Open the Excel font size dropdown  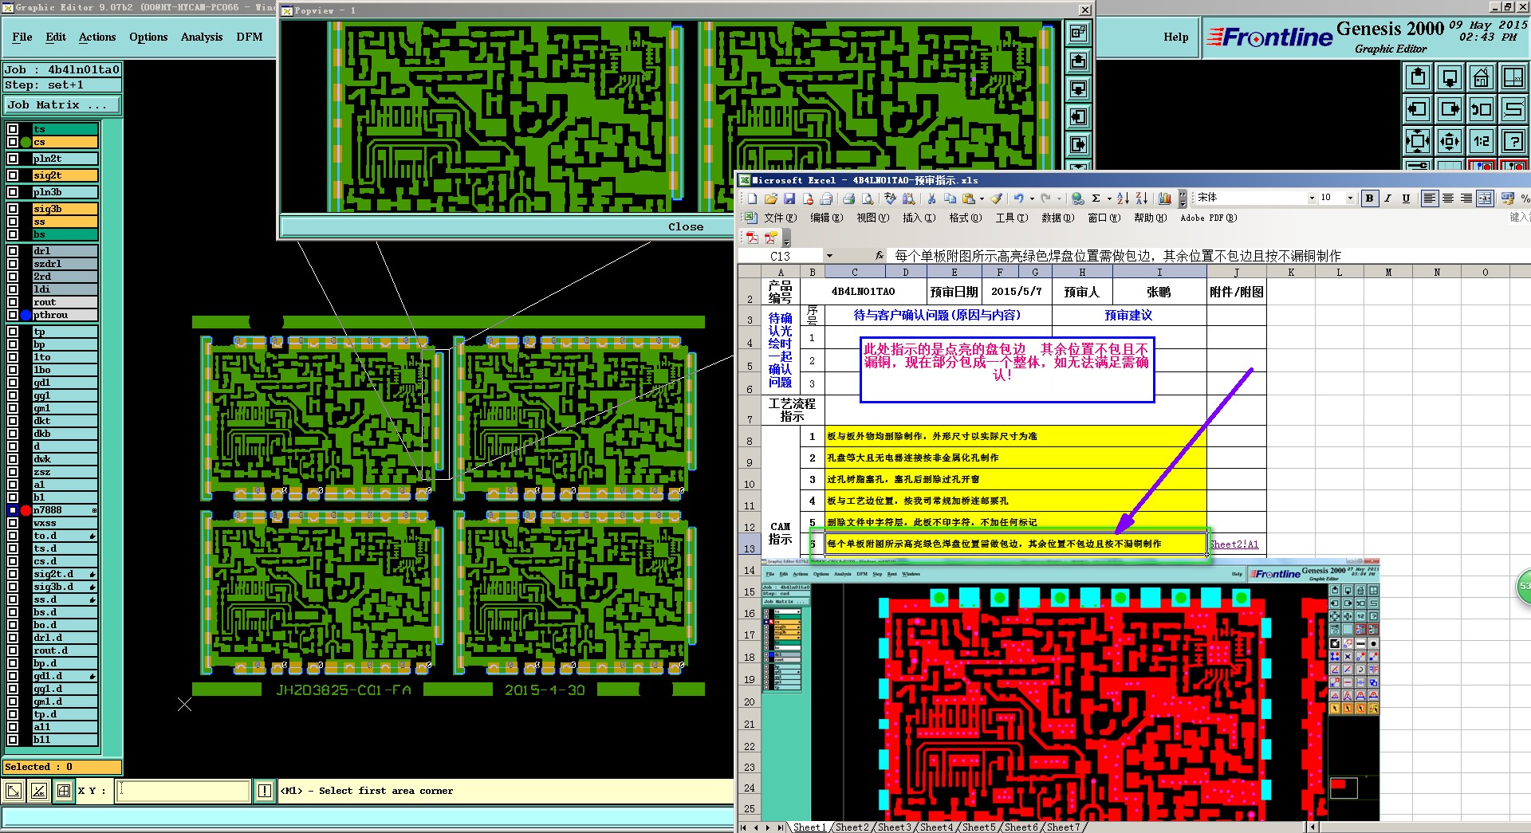(x=1350, y=198)
